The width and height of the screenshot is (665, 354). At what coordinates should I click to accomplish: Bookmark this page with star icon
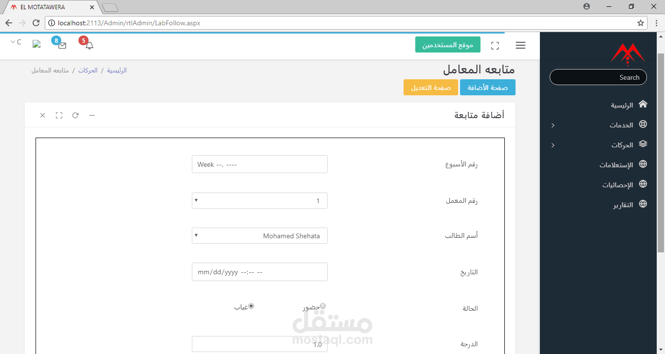tap(640, 23)
